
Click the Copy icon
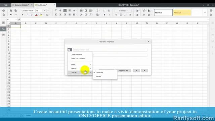pos(11,10)
